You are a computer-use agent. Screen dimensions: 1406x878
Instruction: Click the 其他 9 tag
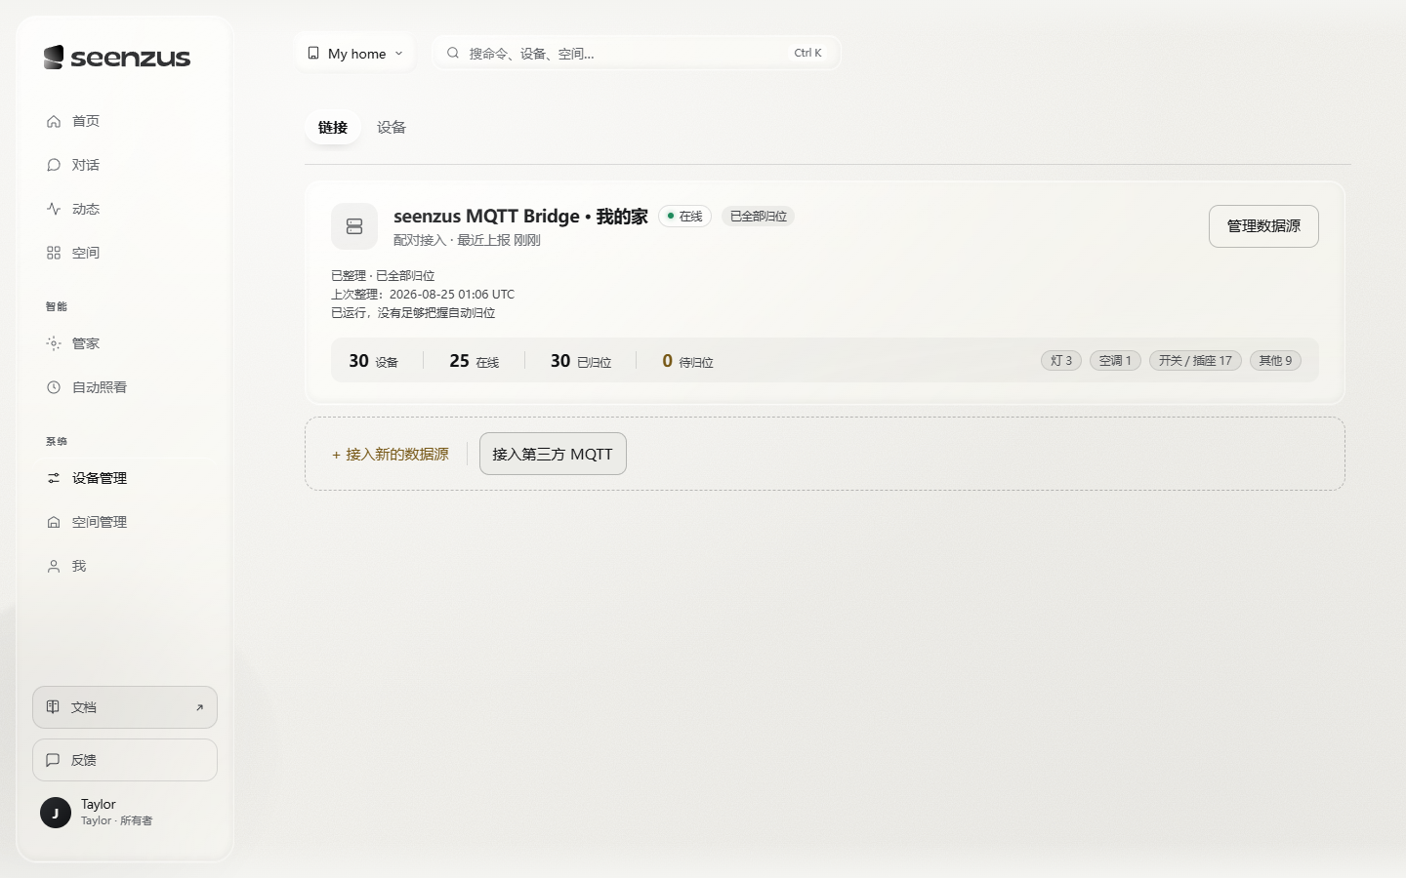tap(1275, 361)
